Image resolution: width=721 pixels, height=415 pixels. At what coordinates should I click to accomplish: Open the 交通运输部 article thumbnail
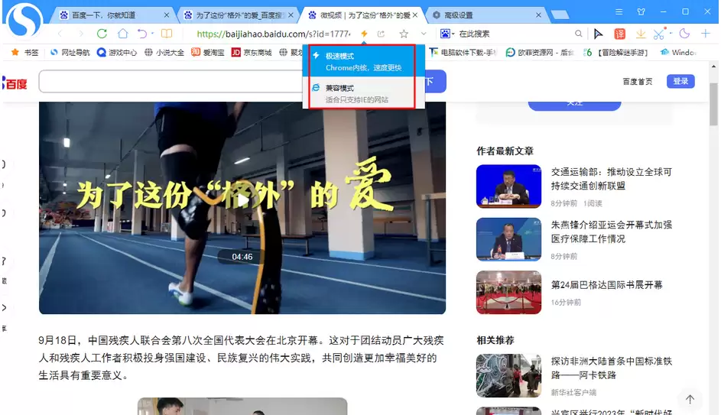tap(508, 186)
